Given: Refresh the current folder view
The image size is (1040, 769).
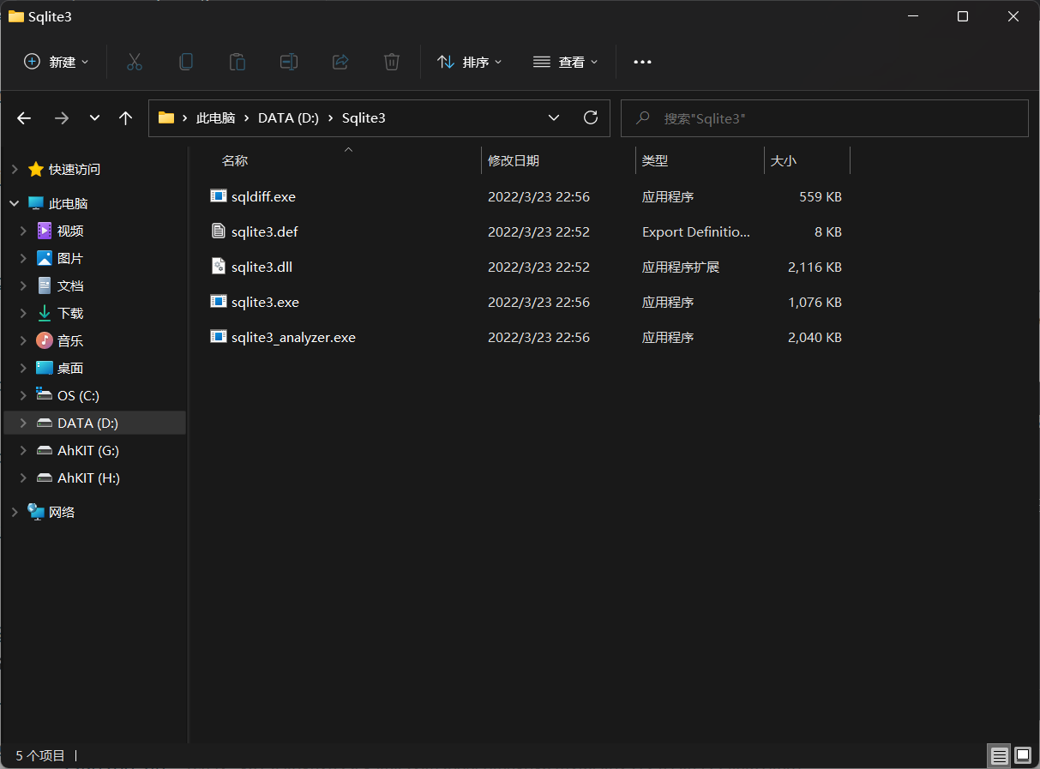Looking at the screenshot, I should pyautogui.click(x=590, y=117).
